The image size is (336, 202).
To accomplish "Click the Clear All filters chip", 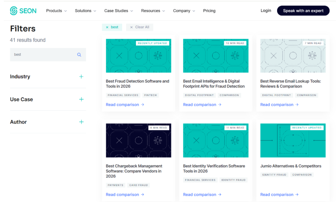I will [139, 27].
